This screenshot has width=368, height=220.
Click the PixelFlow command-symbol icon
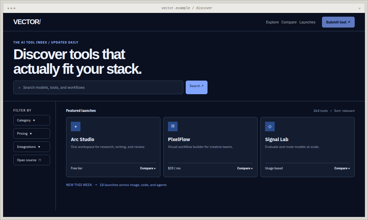coord(173,126)
